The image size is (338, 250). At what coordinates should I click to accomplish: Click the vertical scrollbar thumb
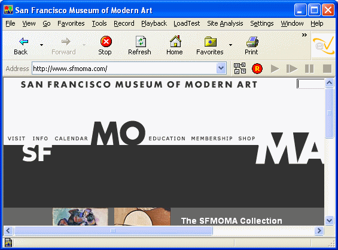pos(330,113)
